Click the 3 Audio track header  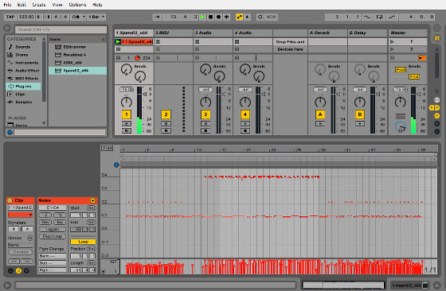pos(213,33)
